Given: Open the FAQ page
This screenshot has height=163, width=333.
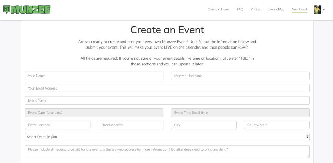Looking at the screenshot, I should coord(240,9).
